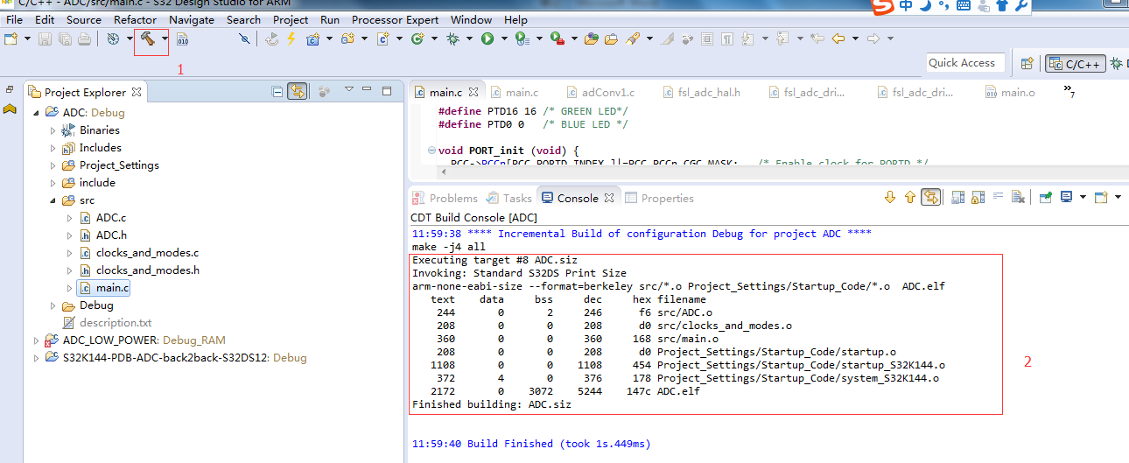The width and height of the screenshot is (1129, 463).
Task: Click the Quick Access search field
Action: [961, 63]
